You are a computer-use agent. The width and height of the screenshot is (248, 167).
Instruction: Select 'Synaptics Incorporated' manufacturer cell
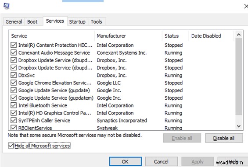[122, 121]
